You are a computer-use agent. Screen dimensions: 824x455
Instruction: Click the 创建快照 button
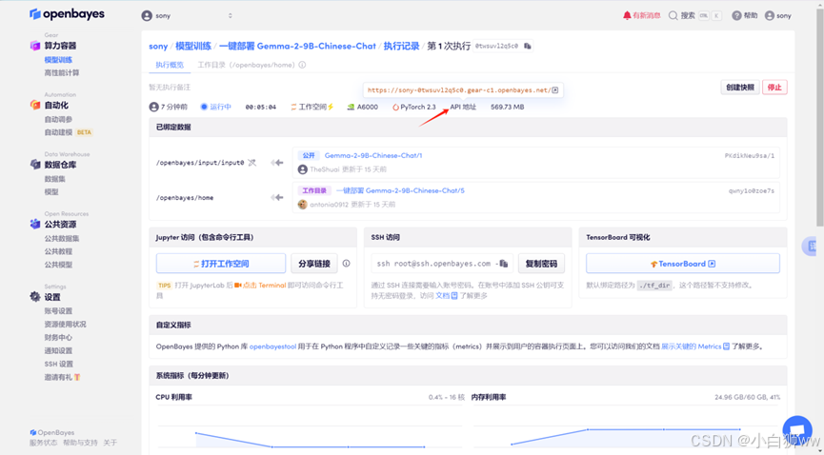(740, 88)
